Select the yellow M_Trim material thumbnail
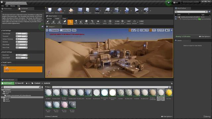Screen dimensions: 212x119 coord(169,93)
